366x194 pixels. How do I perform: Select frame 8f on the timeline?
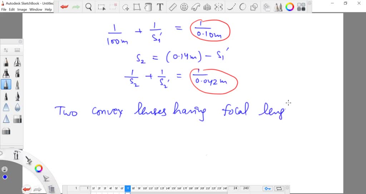pyautogui.click(x=133, y=188)
